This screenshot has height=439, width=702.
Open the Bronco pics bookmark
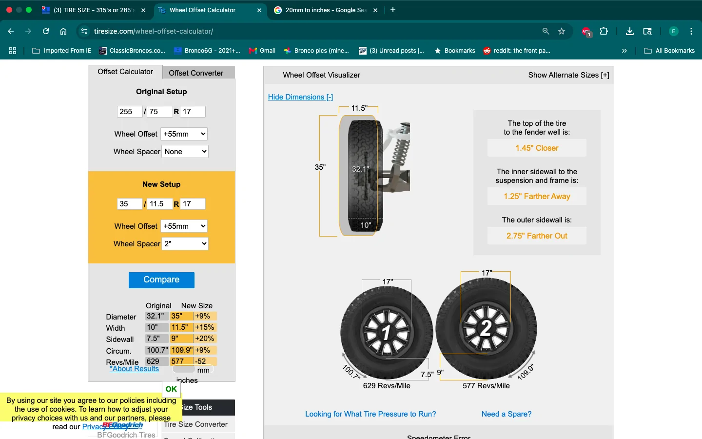(316, 51)
